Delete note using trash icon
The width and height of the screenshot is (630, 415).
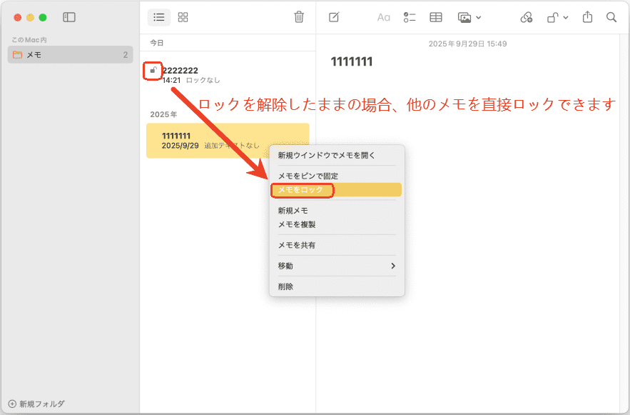[x=299, y=17]
